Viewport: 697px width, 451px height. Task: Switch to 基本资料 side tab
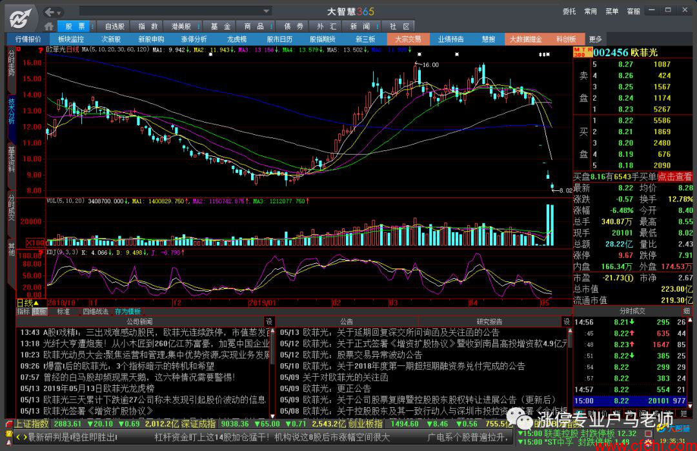[x=11, y=159]
